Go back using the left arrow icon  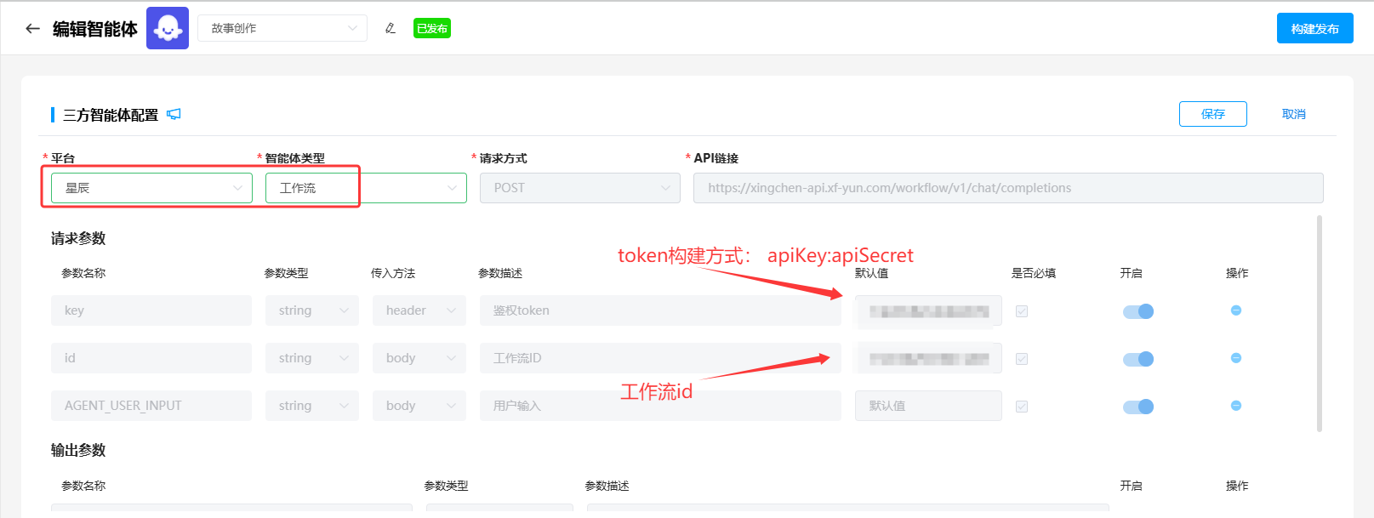coord(32,28)
